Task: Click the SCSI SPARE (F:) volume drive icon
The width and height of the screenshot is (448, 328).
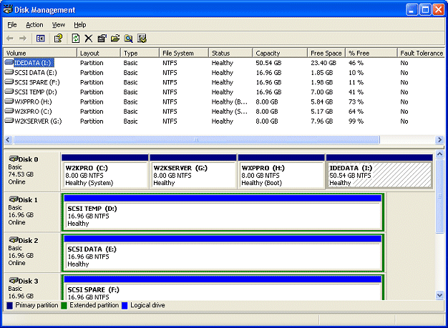Action: coord(9,82)
